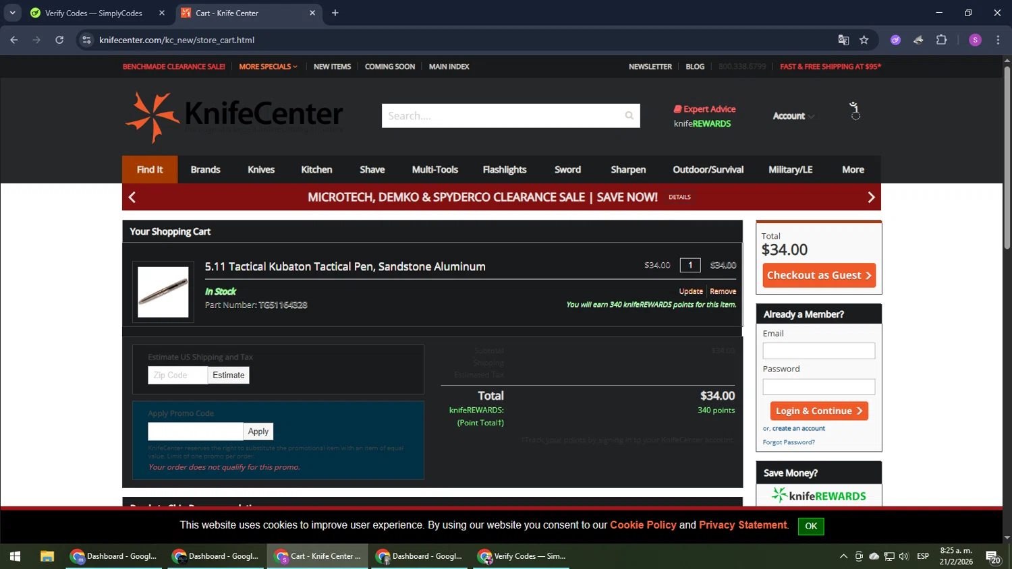Click the Tactical Pen product thumbnail
The width and height of the screenshot is (1012, 569).
pos(163,292)
